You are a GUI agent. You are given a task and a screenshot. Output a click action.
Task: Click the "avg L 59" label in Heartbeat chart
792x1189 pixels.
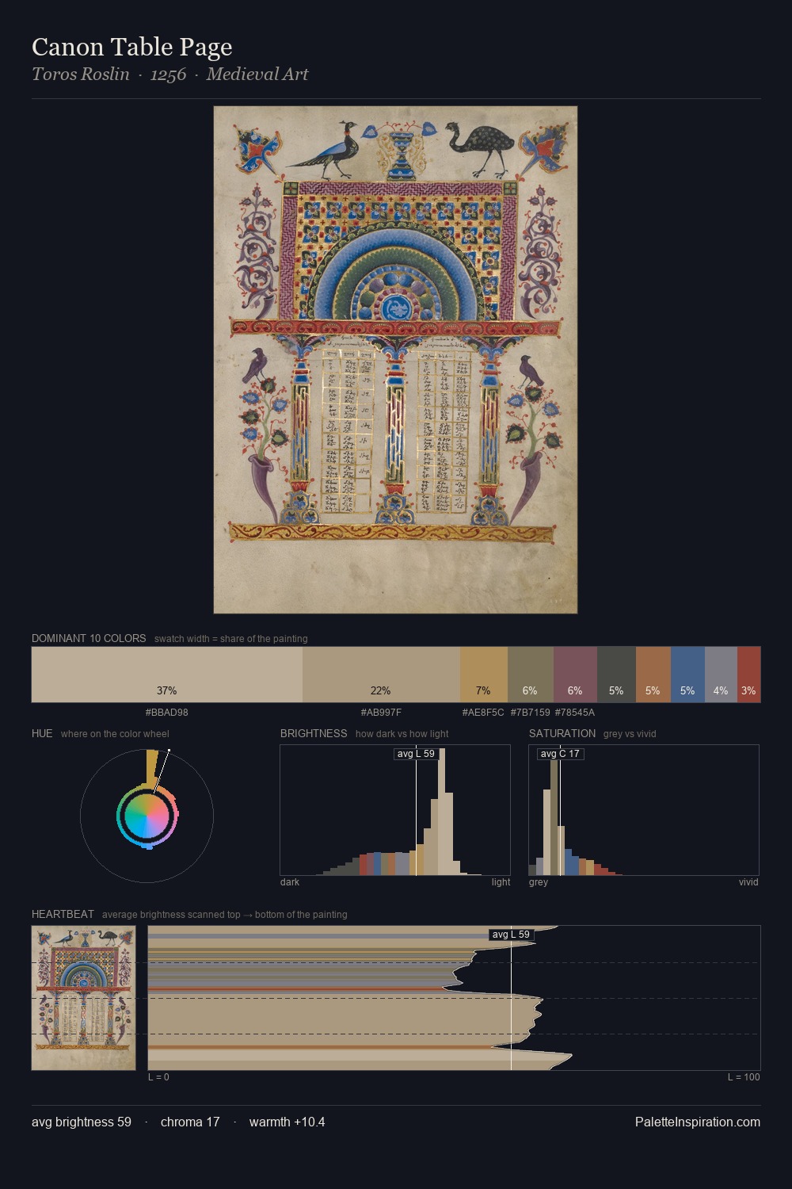pos(511,935)
